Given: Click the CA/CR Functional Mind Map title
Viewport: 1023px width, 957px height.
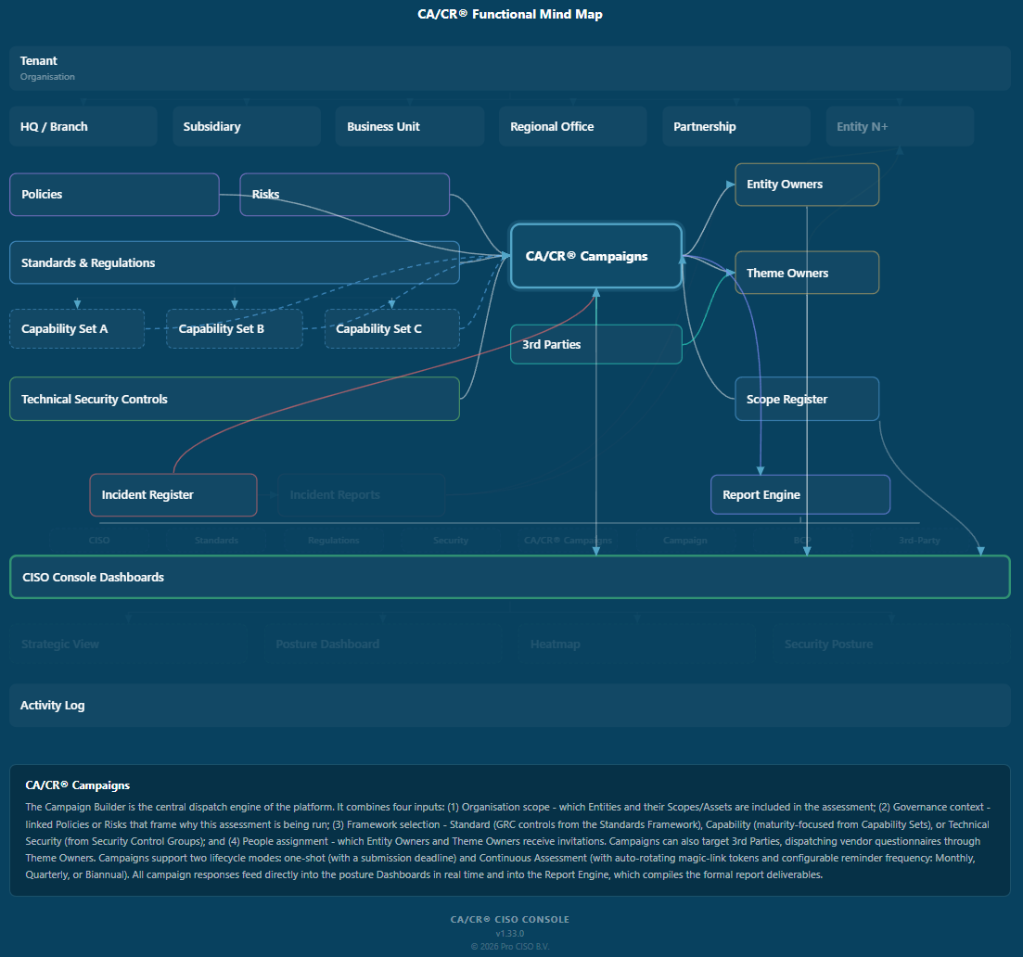Looking at the screenshot, I should pos(509,14).
